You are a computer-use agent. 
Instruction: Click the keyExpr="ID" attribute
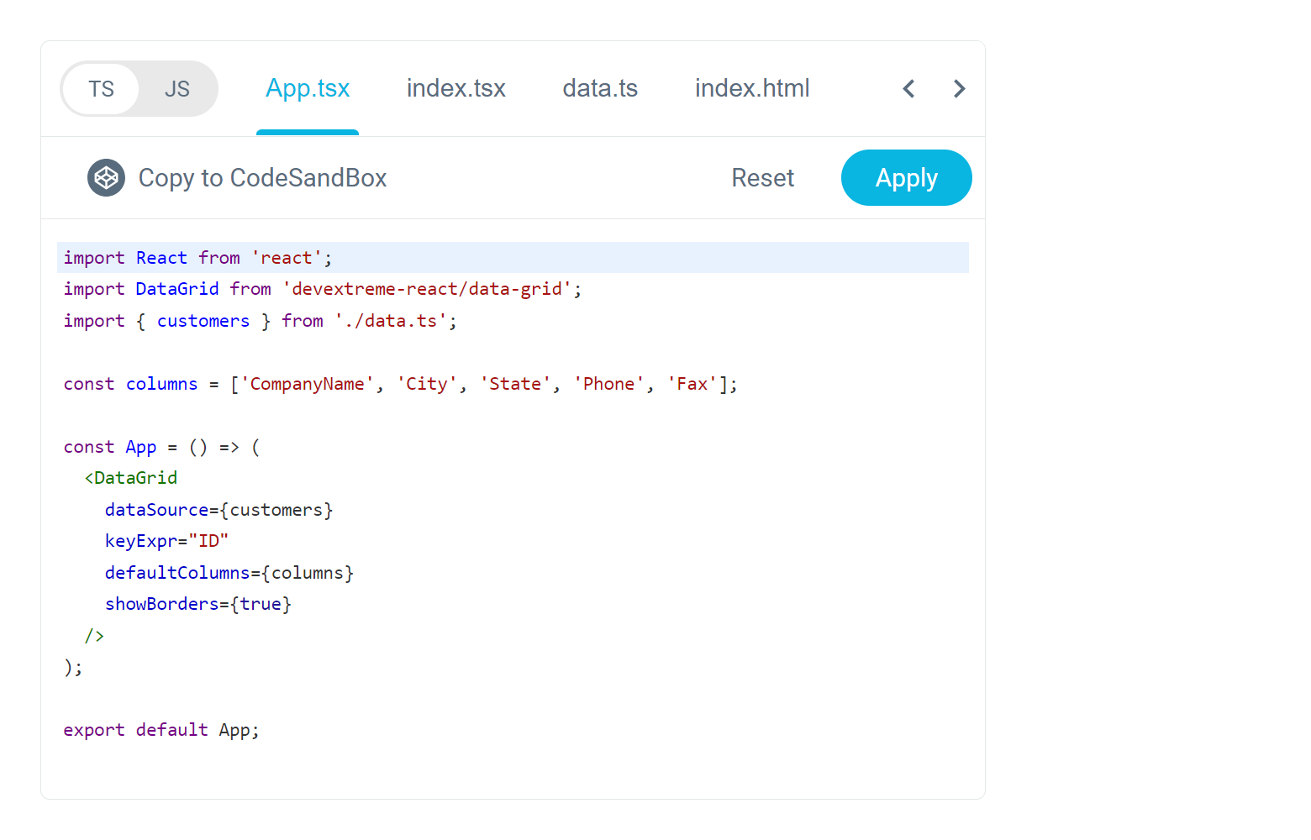(166, 540)
